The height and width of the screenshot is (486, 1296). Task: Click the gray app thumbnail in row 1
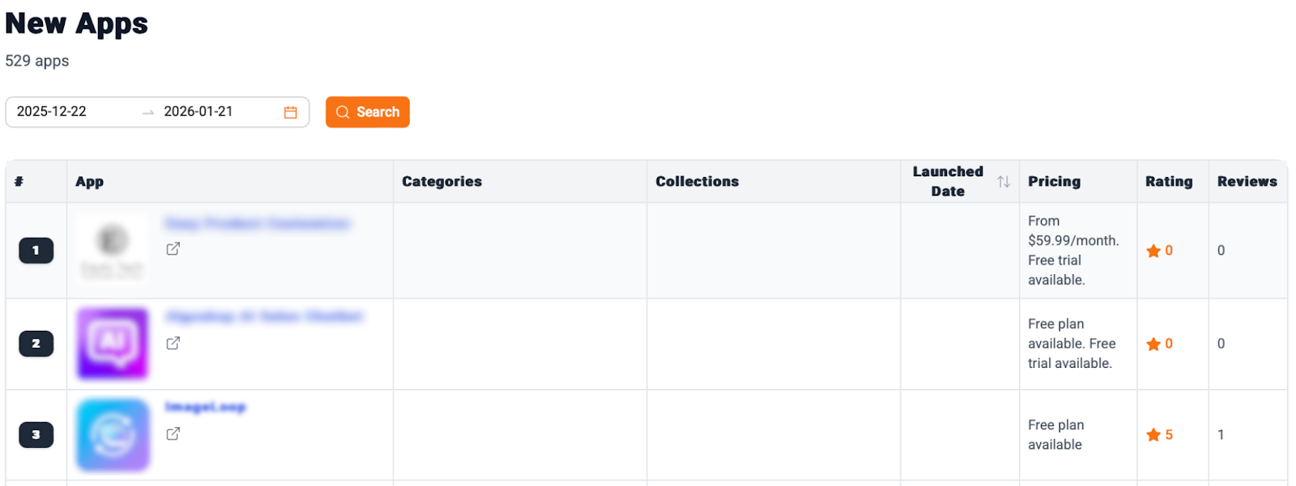pos(113,249)
